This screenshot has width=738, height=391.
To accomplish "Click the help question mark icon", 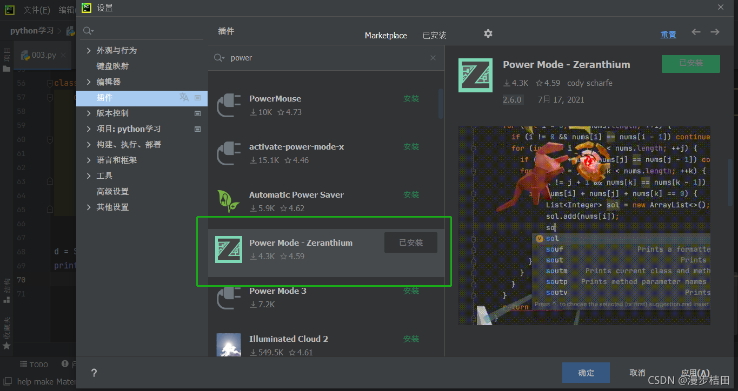I will point(94,373).
